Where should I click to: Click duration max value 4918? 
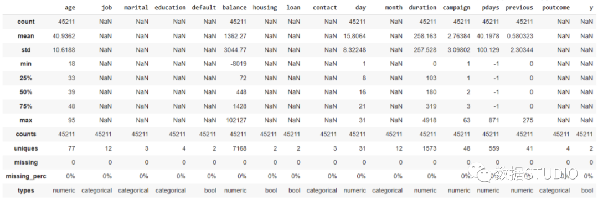point(429,120)
